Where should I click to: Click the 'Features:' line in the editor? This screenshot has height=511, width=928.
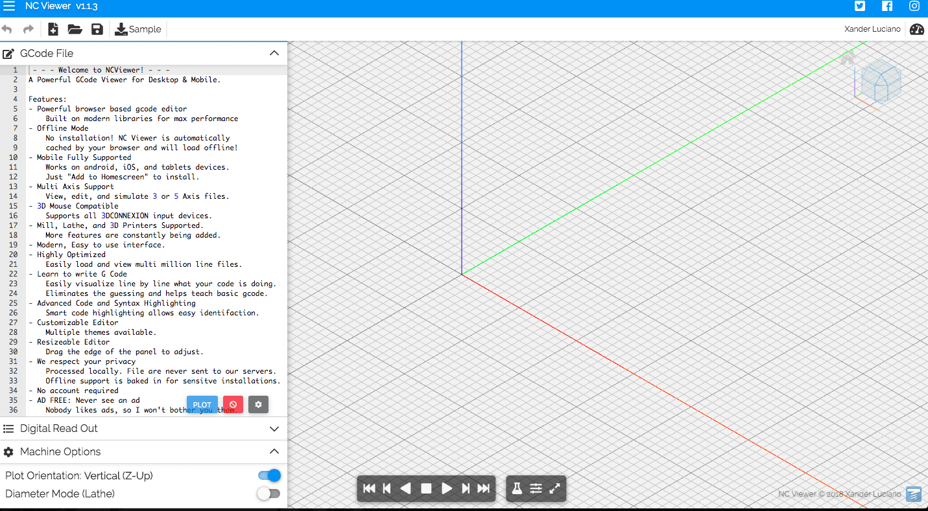pos(47,99)
